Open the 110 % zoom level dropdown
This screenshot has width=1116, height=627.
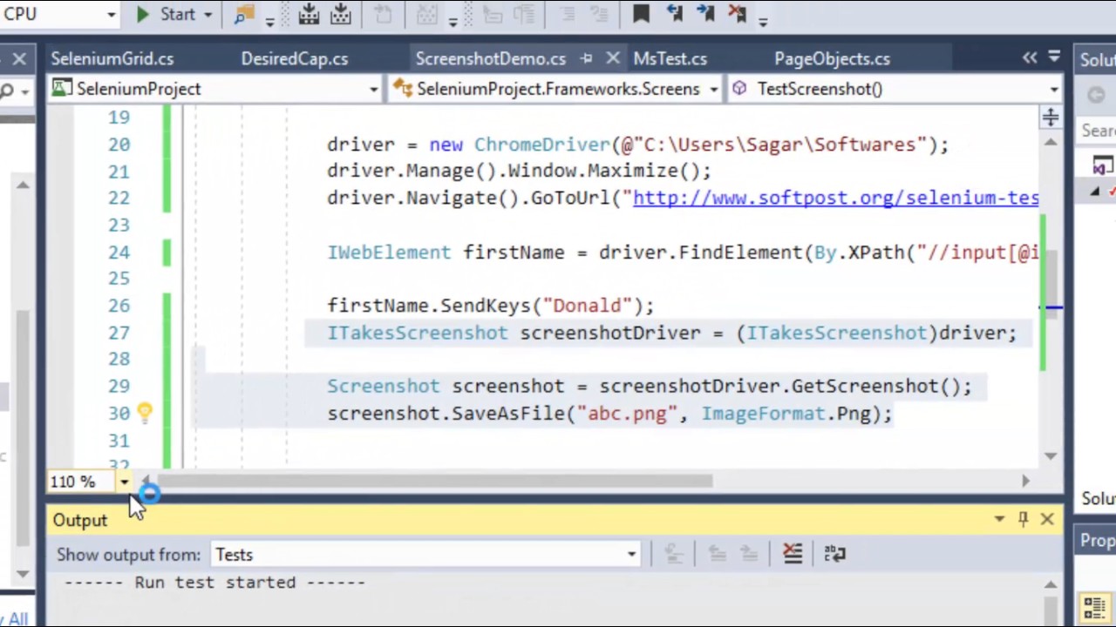tap(124, 482)
